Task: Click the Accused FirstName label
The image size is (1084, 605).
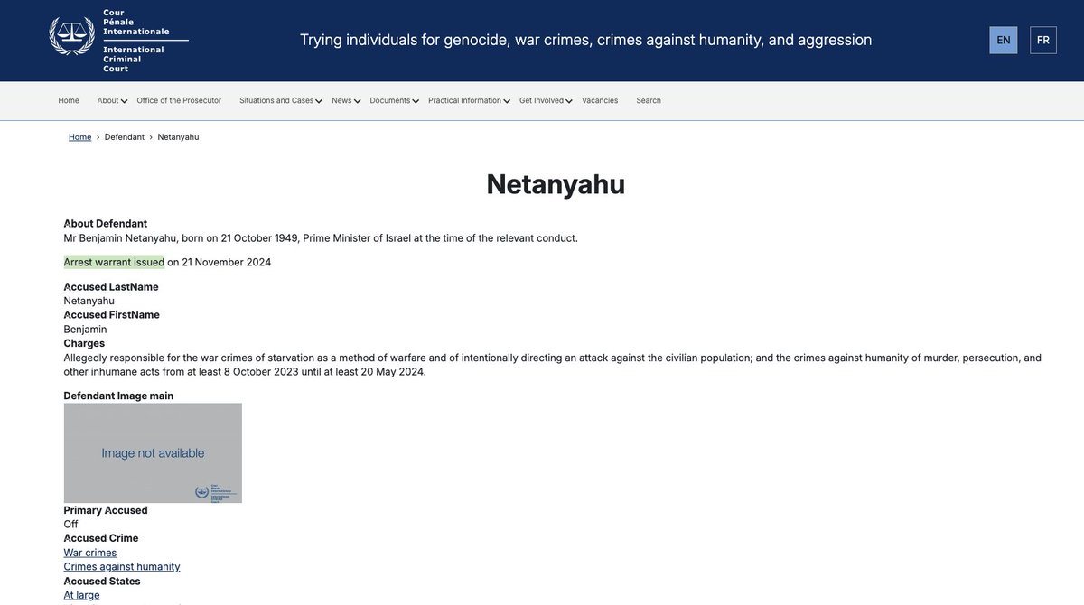Action: pos(111,315)
